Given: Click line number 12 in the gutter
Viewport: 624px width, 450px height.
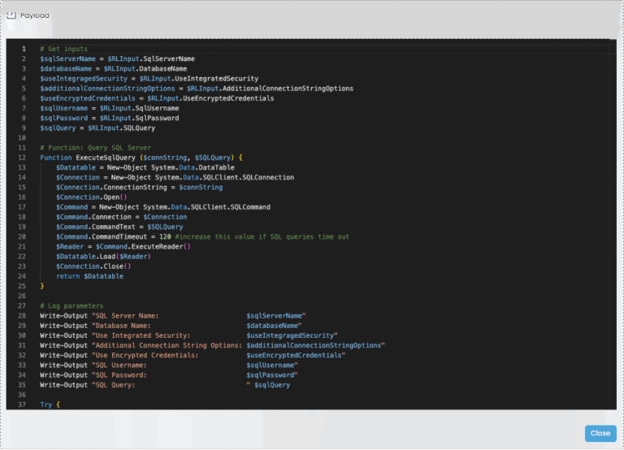Looking at the screenshot, I should [x=22, y=157].
